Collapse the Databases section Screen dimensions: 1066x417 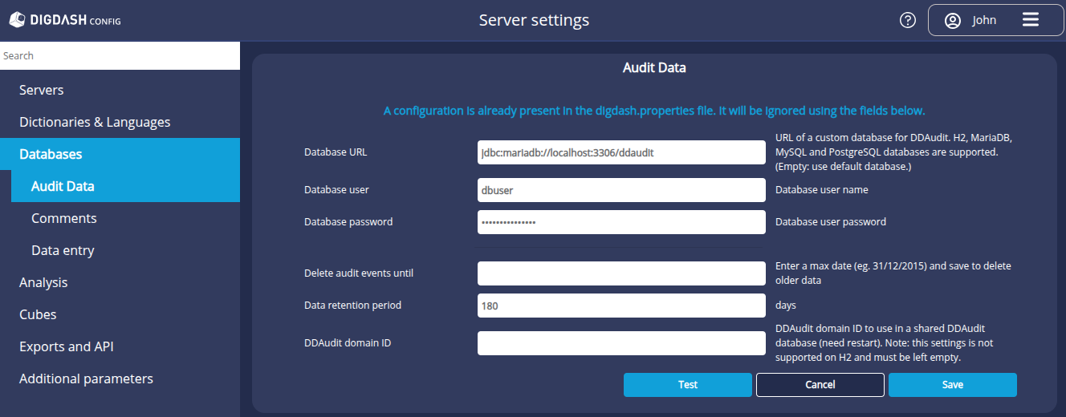(51, 154)
